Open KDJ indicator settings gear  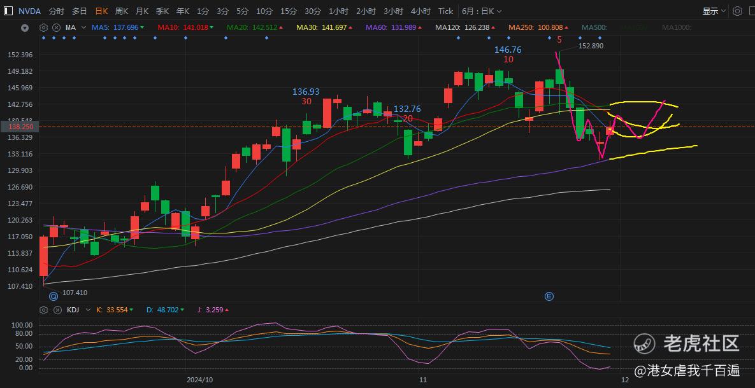[x=44, y=310]
